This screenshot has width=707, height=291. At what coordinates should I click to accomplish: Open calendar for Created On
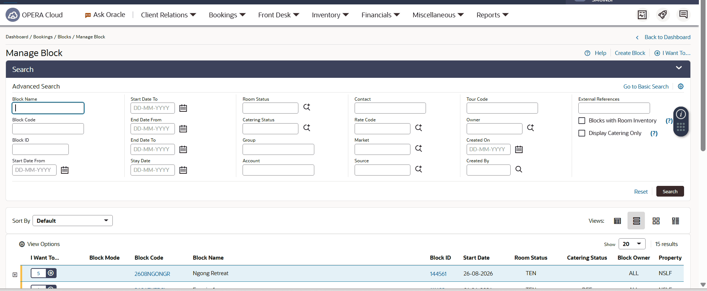click(519, 149)
